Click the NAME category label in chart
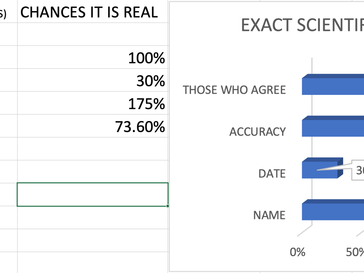Screen dimensions: 364x273 pos(269,215)
